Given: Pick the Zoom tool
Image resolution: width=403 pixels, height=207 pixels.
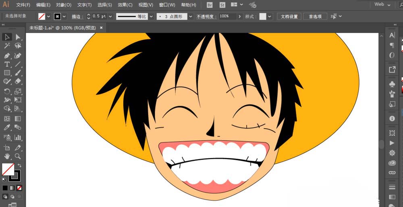Looking at the screenshot, I should [18, 156].
